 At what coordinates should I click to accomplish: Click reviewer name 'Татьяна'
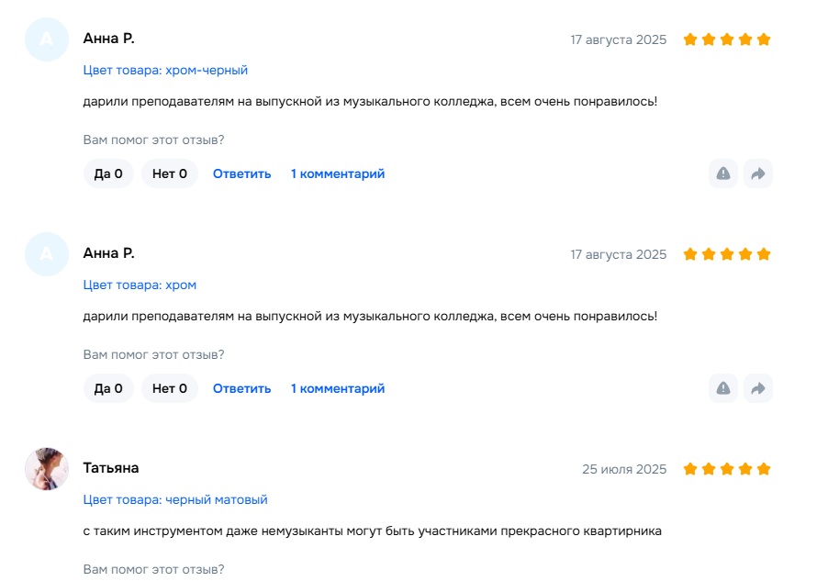[x=111, y=468]
